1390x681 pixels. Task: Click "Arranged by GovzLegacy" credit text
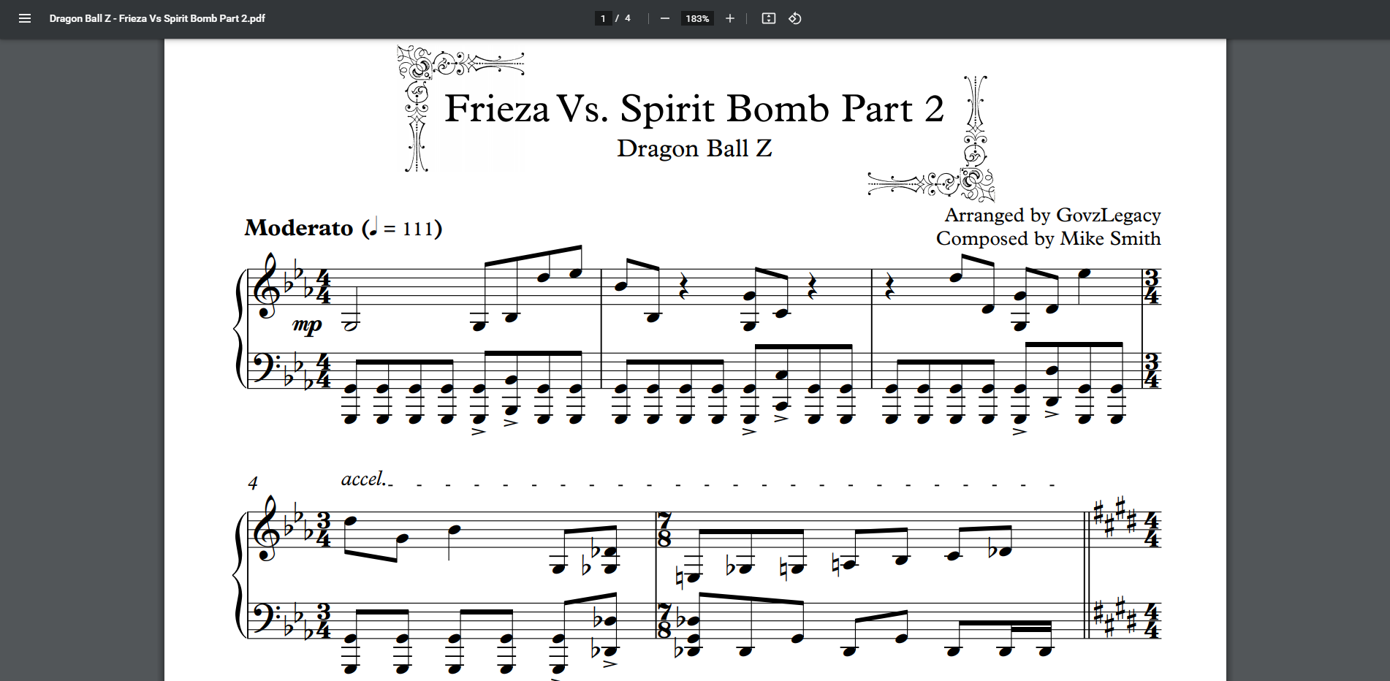pyautogui.click(x=1052, y=215)
